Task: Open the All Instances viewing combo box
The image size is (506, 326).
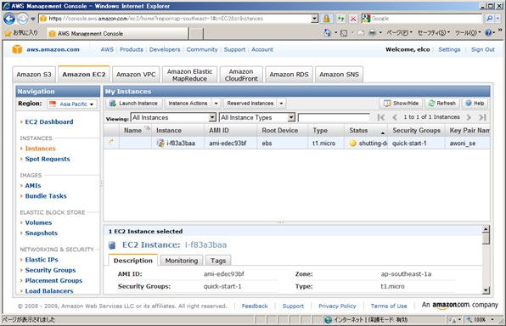Action: (173, 117)
